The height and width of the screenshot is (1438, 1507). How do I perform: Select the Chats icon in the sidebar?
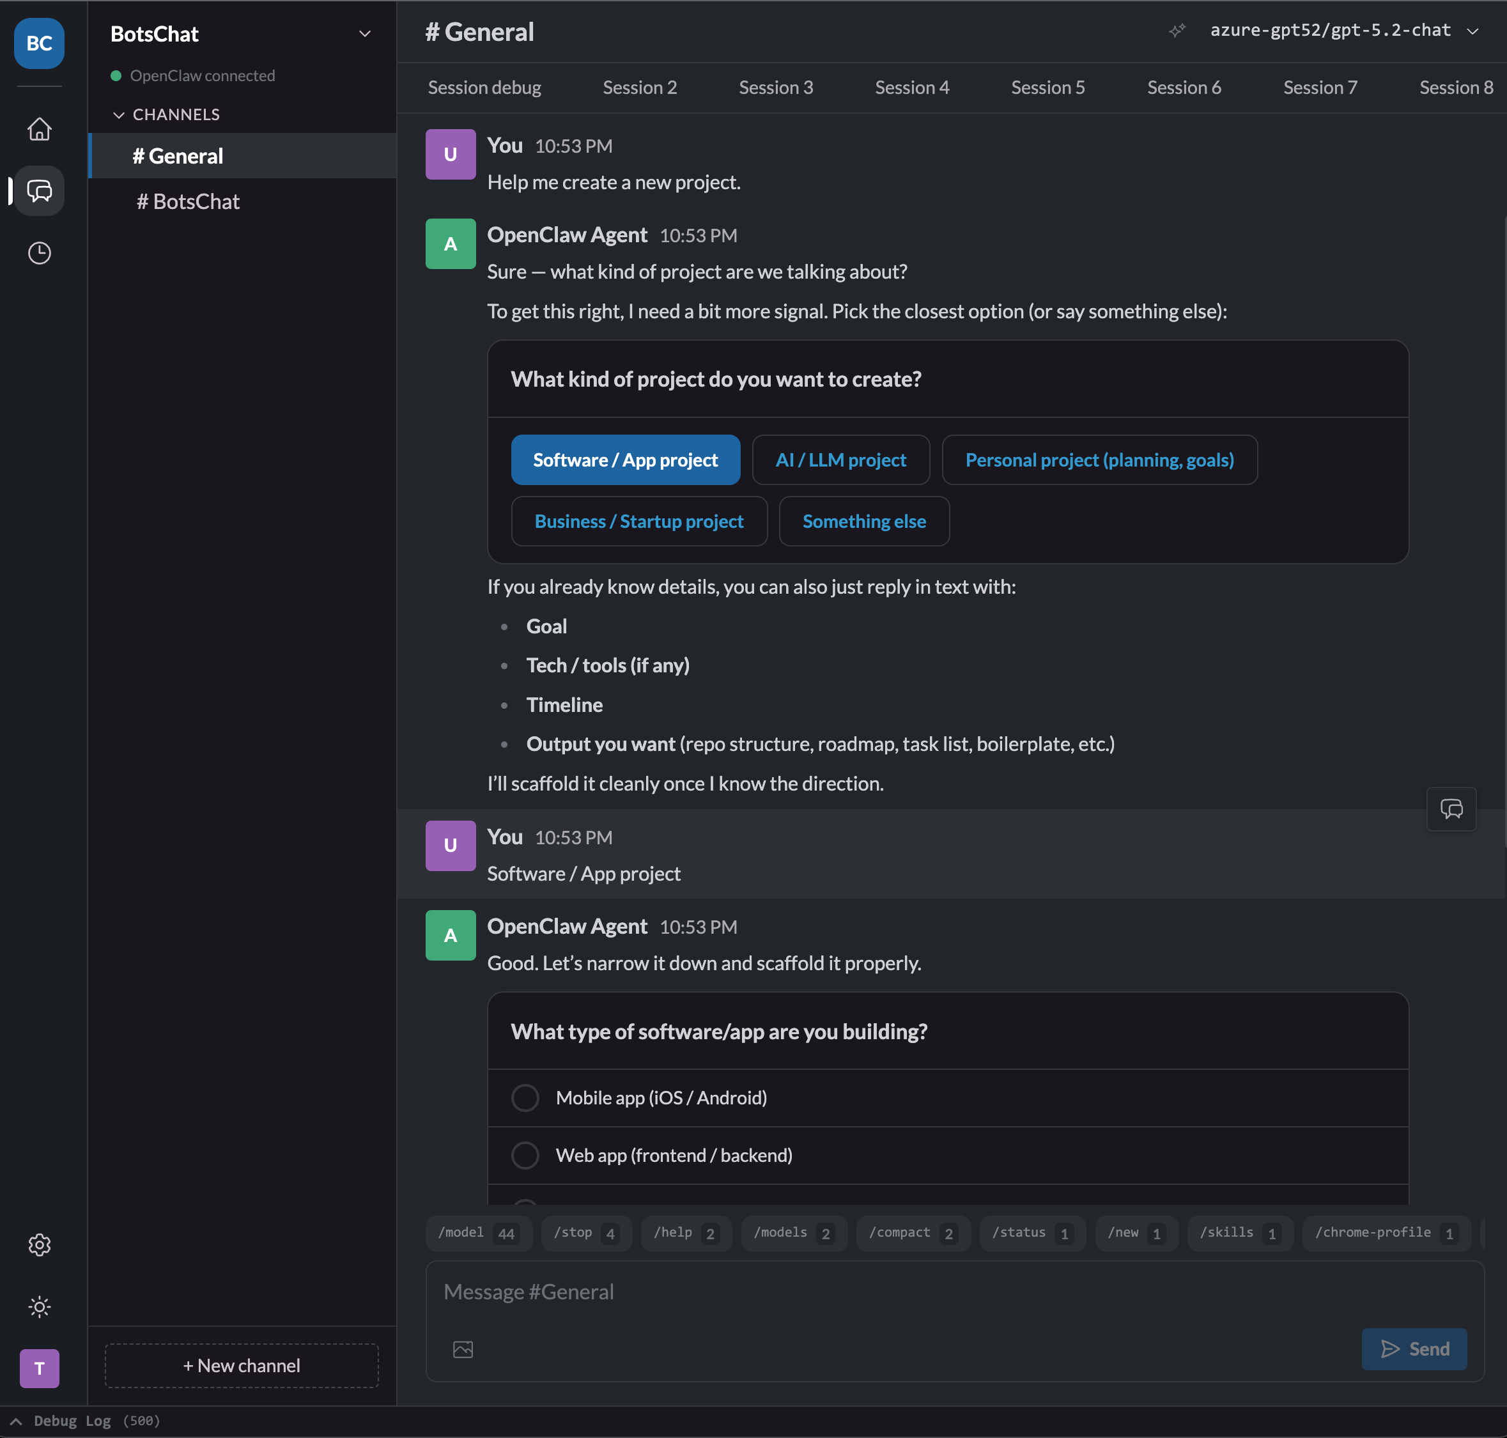click(x=39, y=191)
